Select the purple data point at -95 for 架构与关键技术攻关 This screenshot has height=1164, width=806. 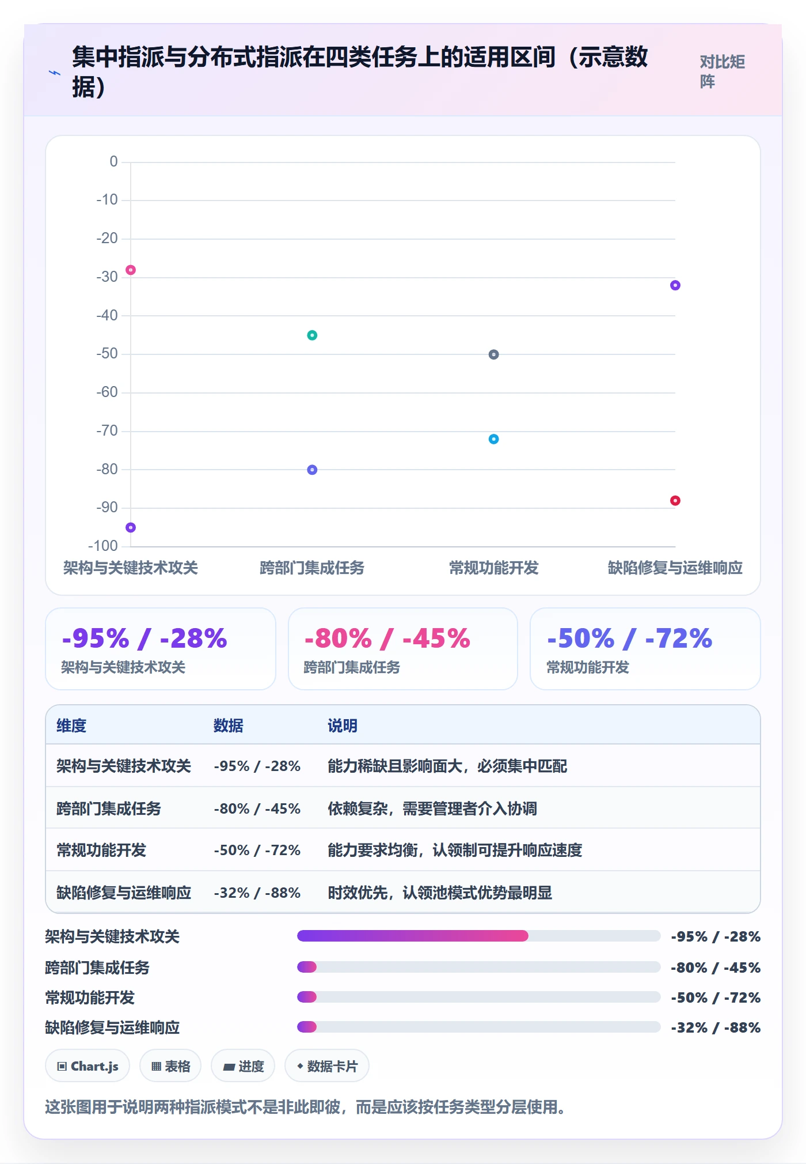(131, 527)
